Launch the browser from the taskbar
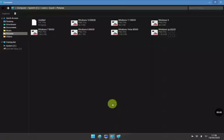 click(99, 136)
